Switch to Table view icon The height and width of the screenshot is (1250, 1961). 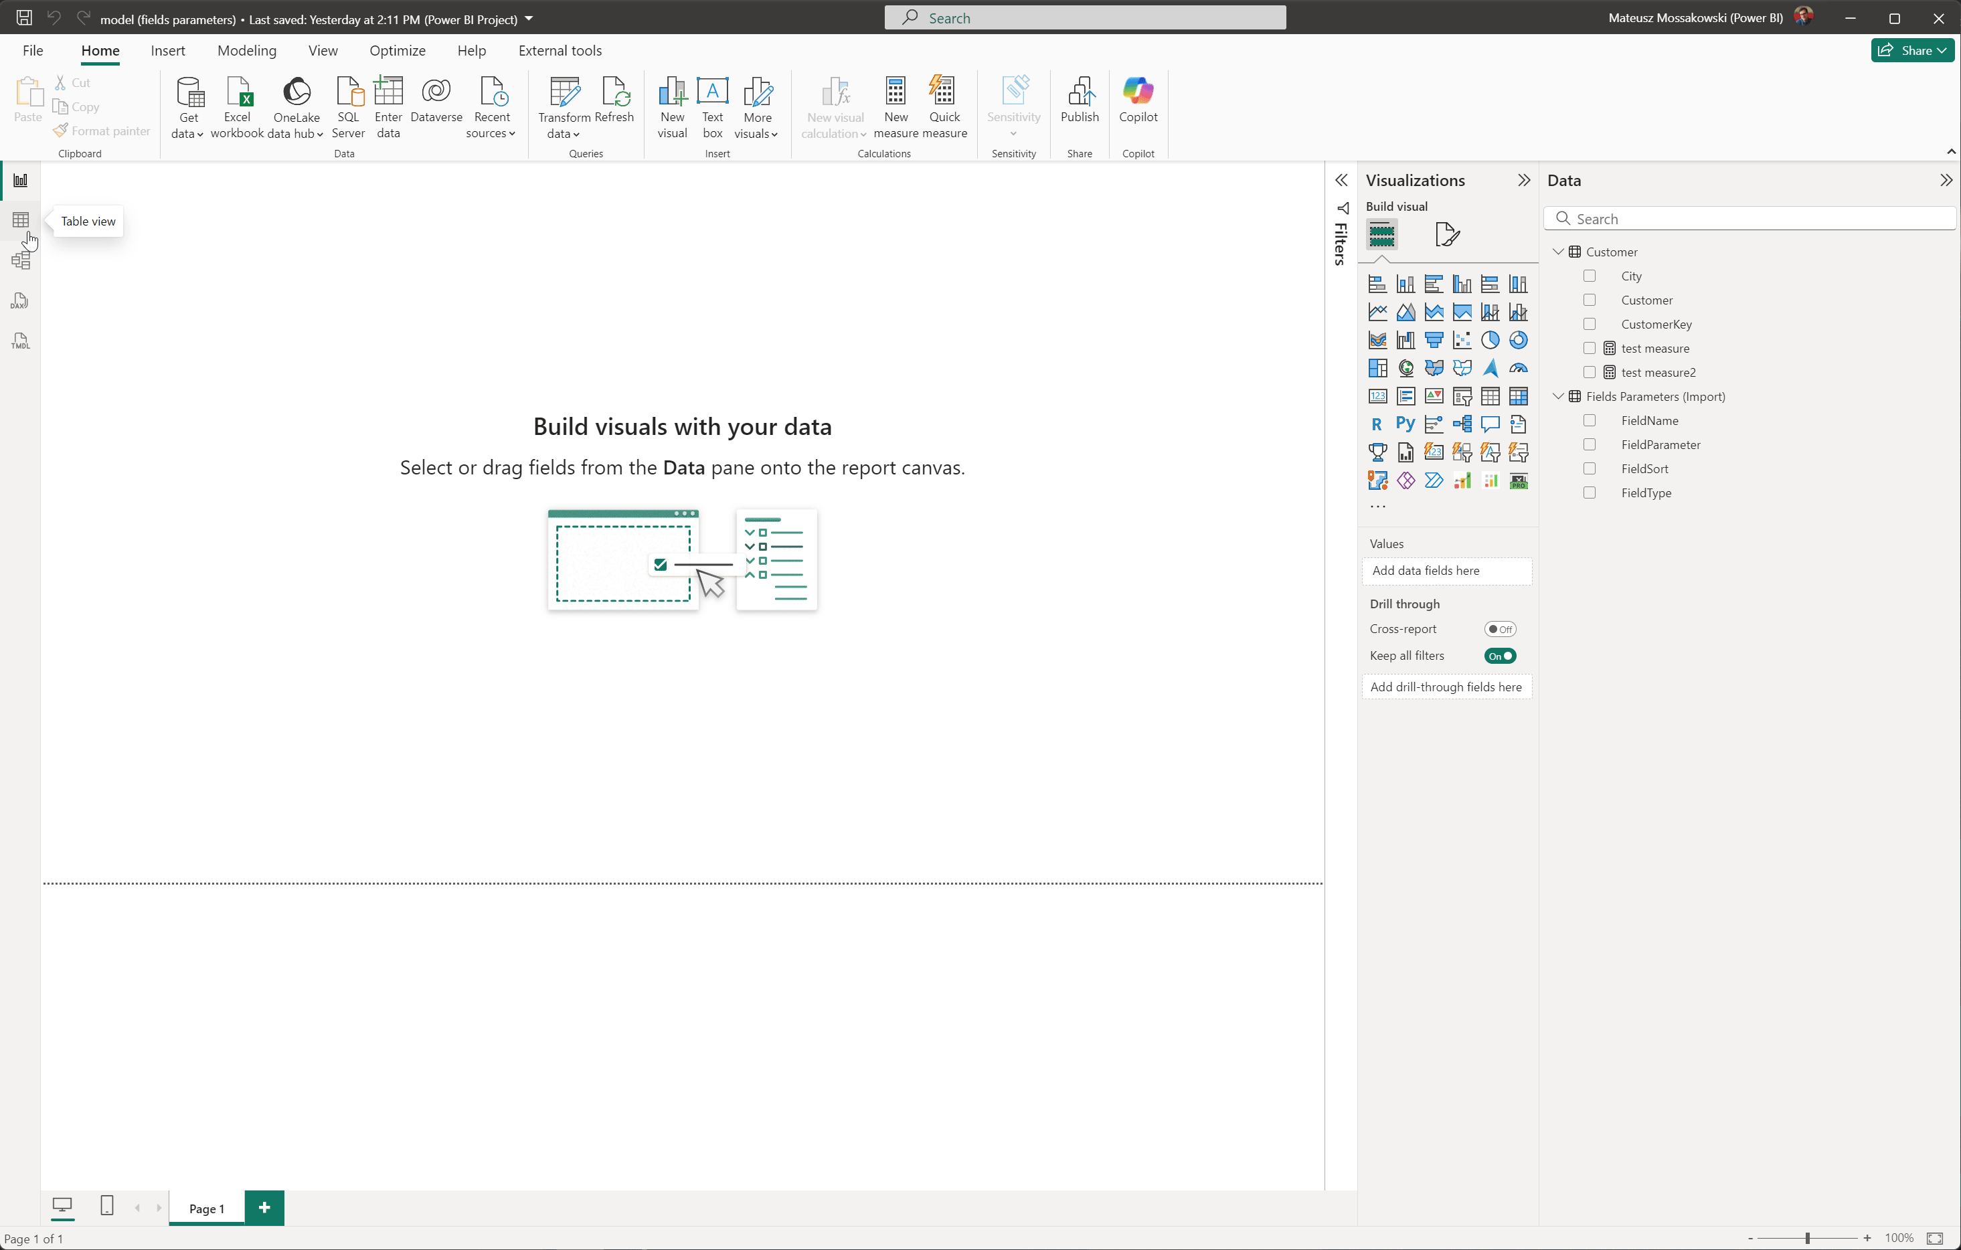coord(20,220)
